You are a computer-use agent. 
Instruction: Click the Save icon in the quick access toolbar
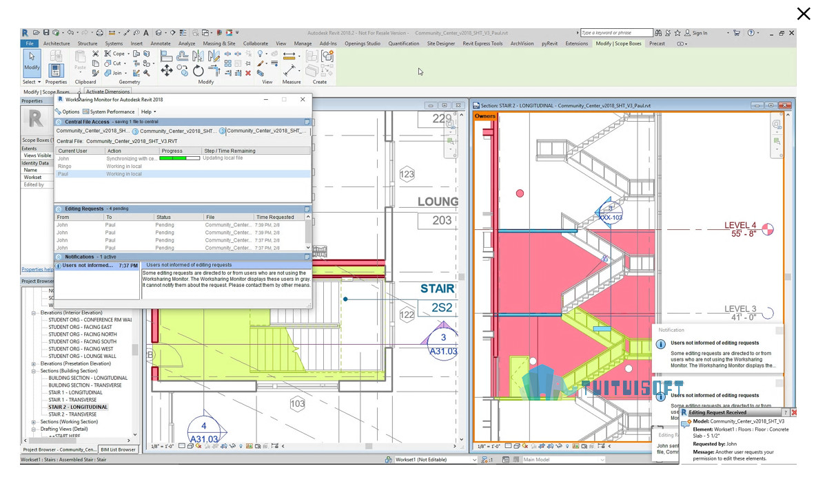(x=46, y=33)
